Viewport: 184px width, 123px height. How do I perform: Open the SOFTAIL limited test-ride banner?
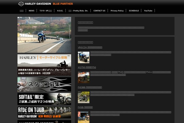(x=44, y=99)
